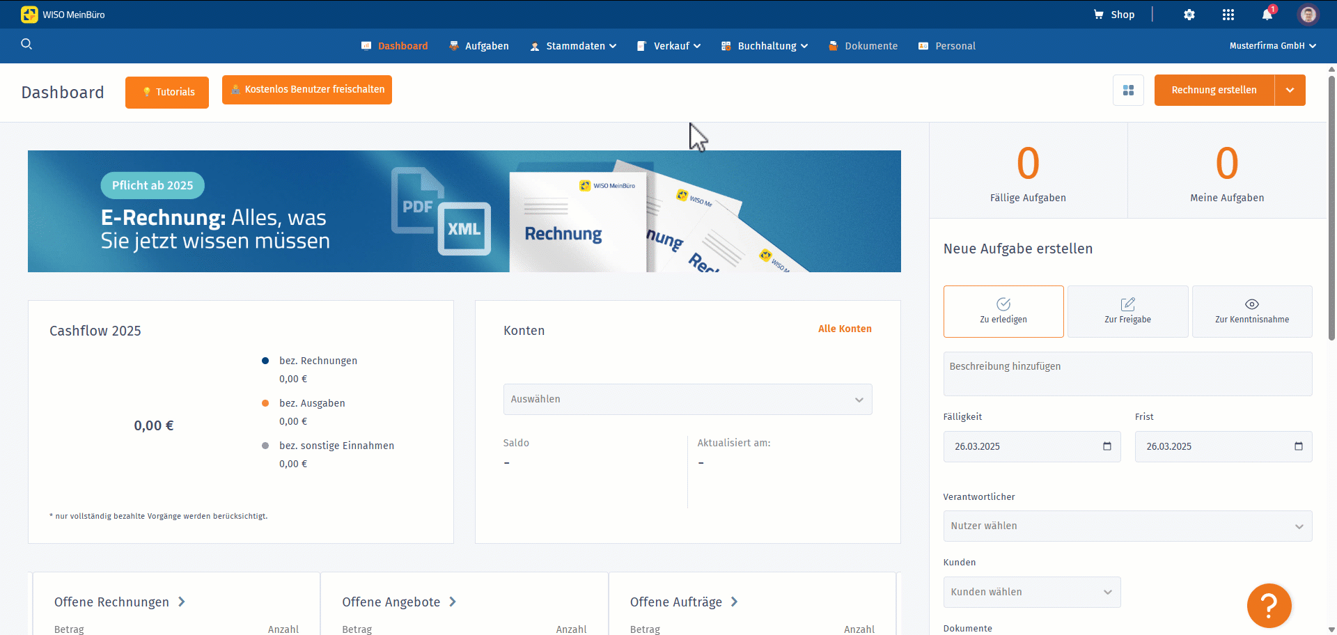Screen dimensions: 1337x635
Task: Open the settings gear icon
Action: 1189,15
